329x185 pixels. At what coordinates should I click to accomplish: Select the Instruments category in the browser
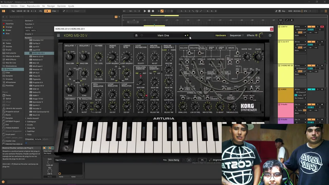(x=11, y=53)
